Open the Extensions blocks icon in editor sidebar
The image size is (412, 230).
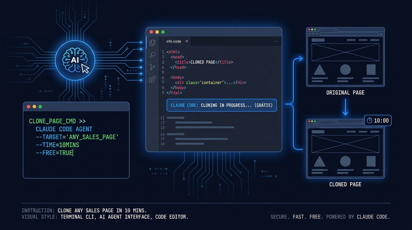coord(152,79)
